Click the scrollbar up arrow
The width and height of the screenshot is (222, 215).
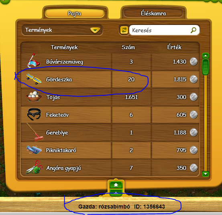point(206,56)
